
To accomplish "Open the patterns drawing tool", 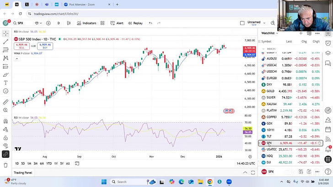I will [6, 58].
